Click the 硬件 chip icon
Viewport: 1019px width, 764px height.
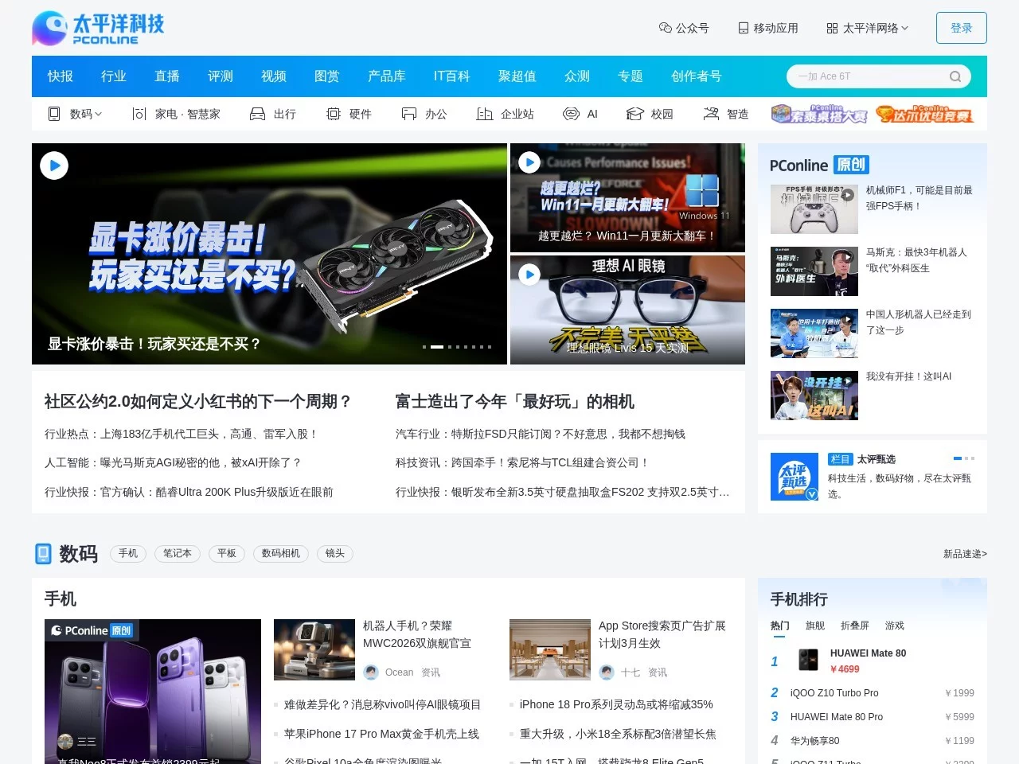[334, 113]
